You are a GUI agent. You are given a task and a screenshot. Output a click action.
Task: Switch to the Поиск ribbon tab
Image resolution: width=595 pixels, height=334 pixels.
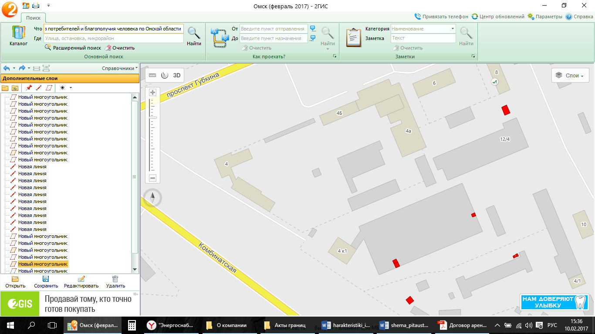click(33, 18)
